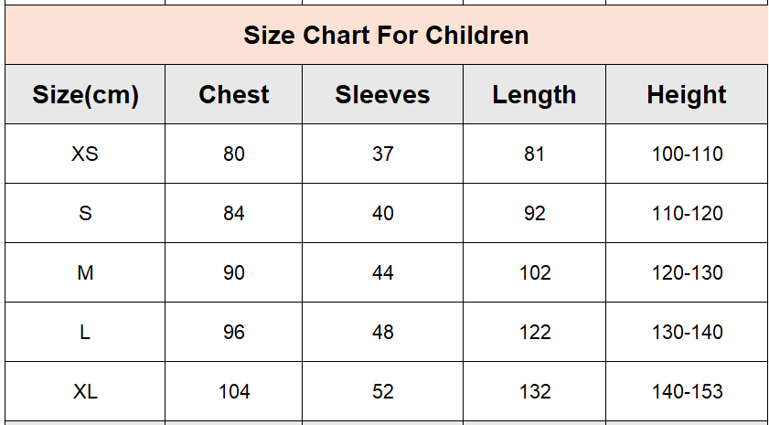Select the XS size cell
This screenshot has width=769, height=425.
(85, 154)
